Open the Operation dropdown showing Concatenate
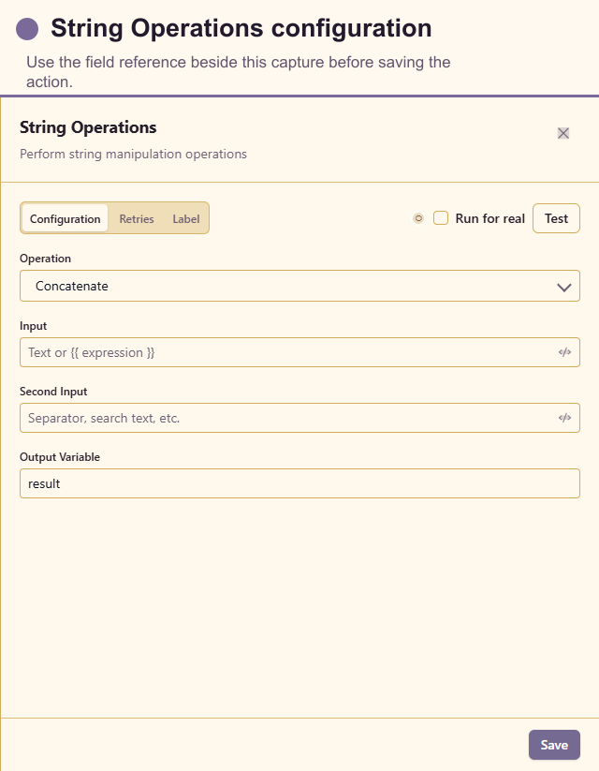 pos(299,286)
